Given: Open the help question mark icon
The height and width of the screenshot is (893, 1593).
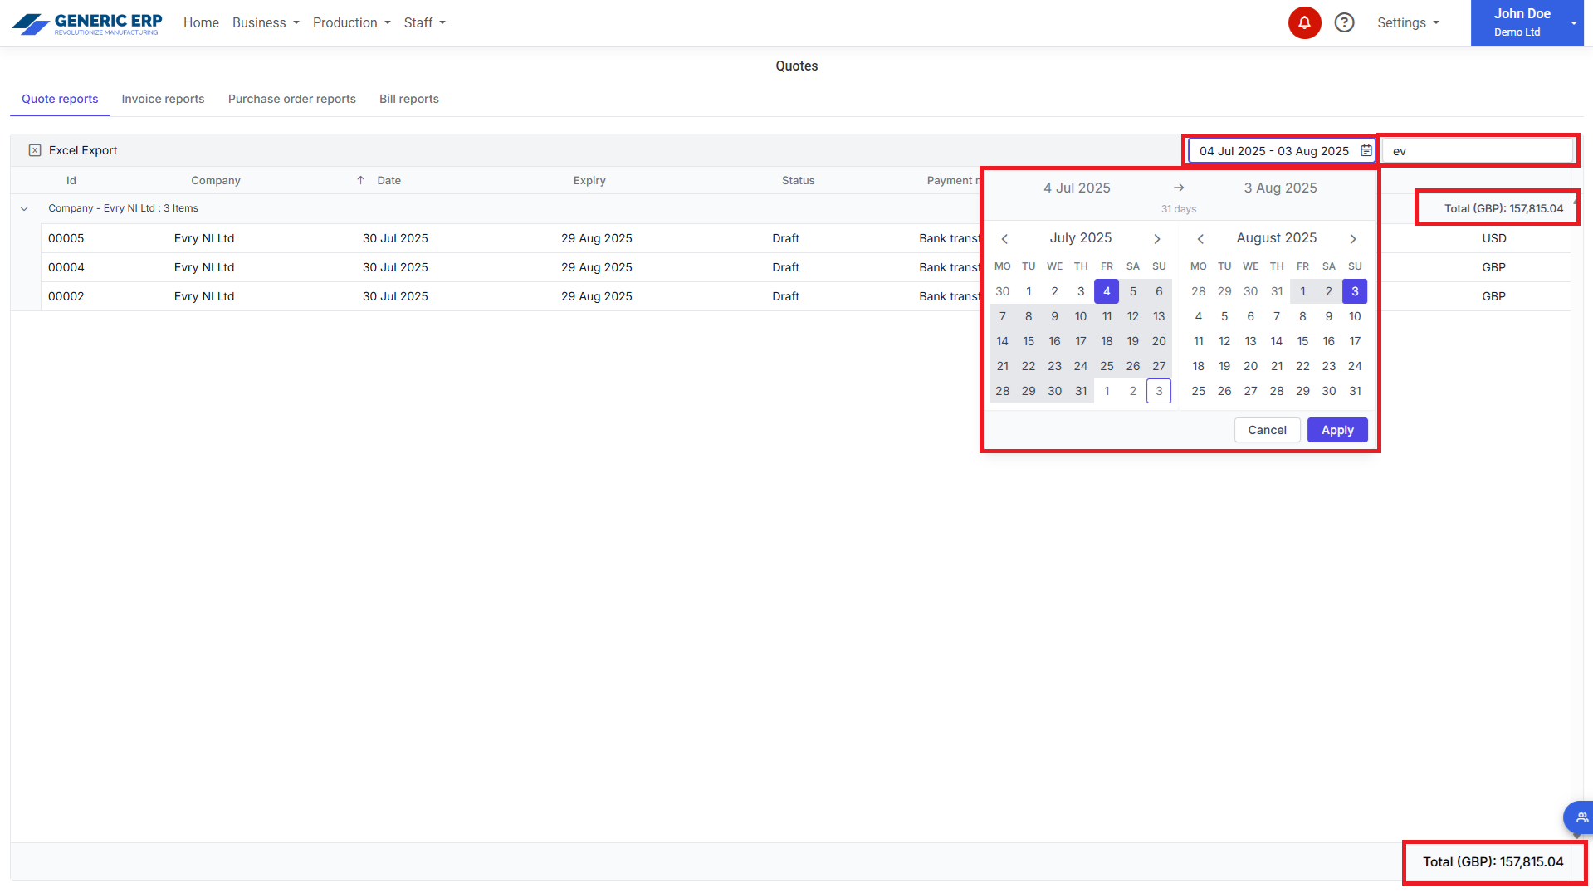Looking at the screenshot, I should 1344,23.
